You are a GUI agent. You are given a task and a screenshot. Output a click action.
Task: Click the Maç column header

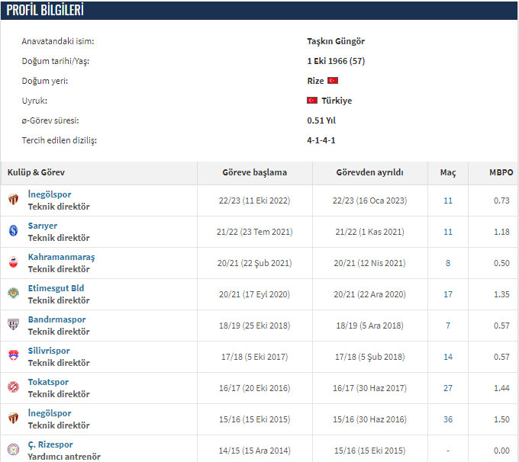click(x=448, y=173)
